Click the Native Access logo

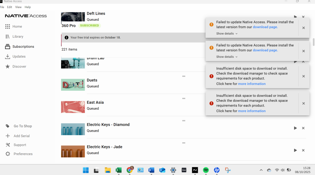[26, 16]
